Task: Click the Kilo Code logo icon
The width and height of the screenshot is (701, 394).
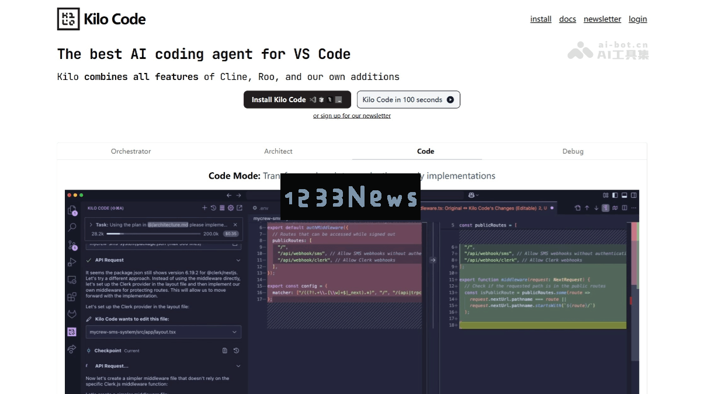Action: pos(68,19)
